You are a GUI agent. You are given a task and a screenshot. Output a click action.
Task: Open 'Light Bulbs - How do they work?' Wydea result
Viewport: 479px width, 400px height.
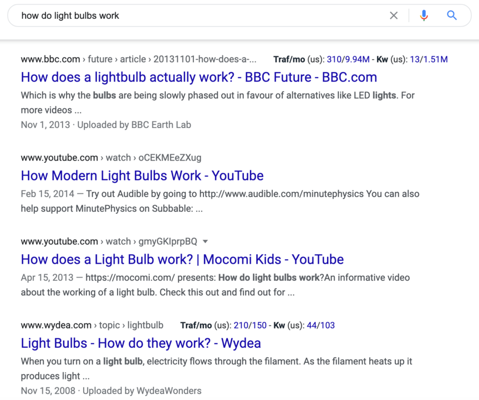point(141,343)
